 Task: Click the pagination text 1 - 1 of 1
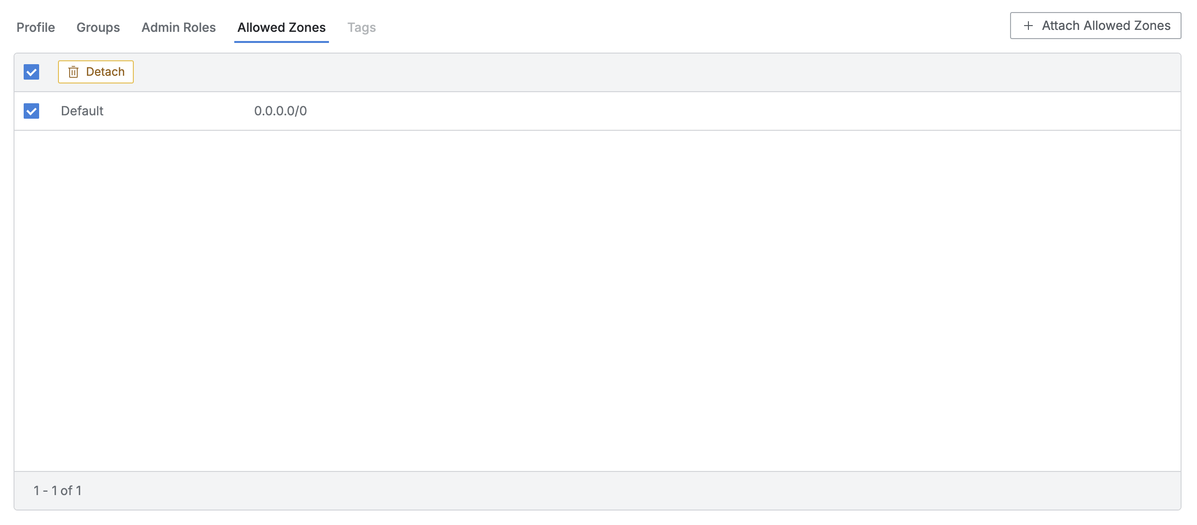(57, 491)
